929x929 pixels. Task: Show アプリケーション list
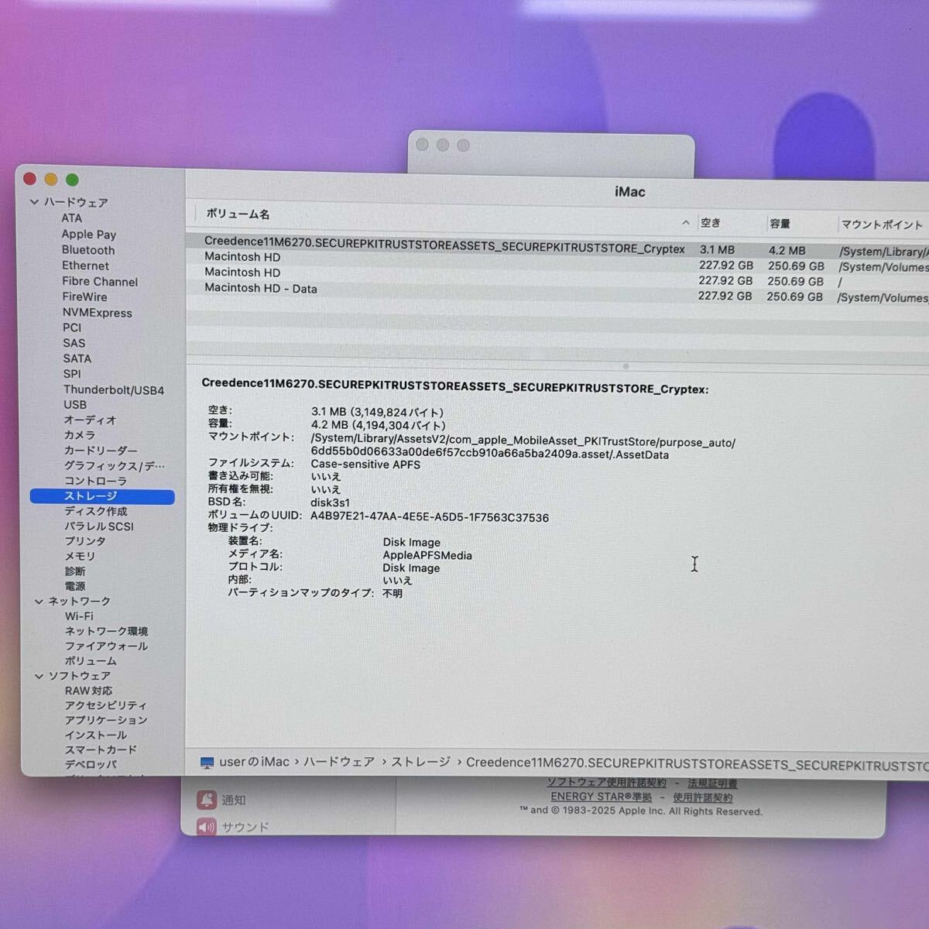(x=106, y=720)
